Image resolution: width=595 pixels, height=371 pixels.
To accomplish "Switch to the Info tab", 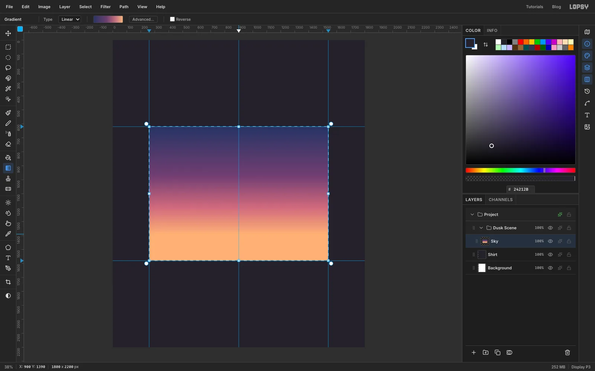I will tap(492, 30).
